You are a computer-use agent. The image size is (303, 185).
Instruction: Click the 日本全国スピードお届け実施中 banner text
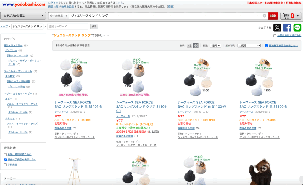[274, 3]
